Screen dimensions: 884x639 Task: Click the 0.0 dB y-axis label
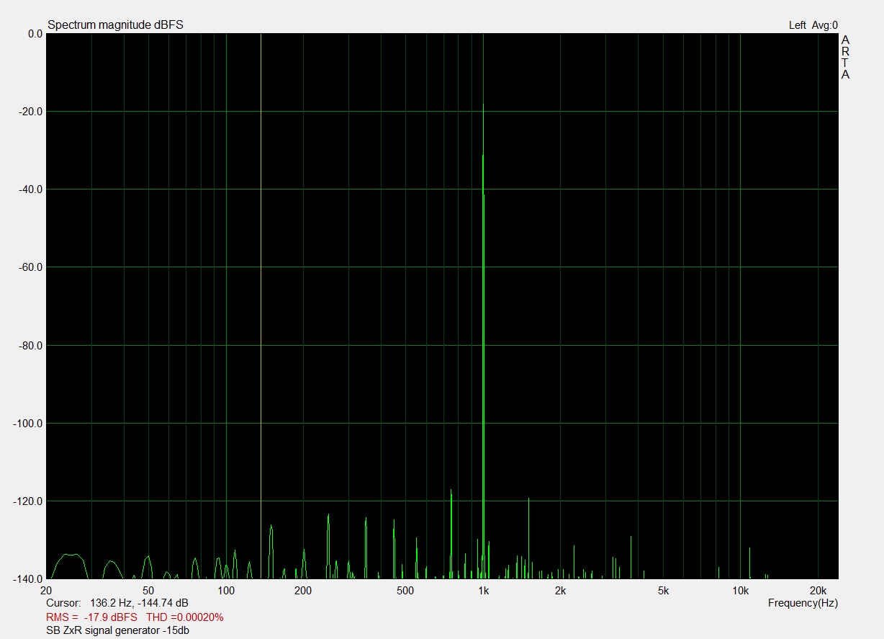[x=35, y=34]
